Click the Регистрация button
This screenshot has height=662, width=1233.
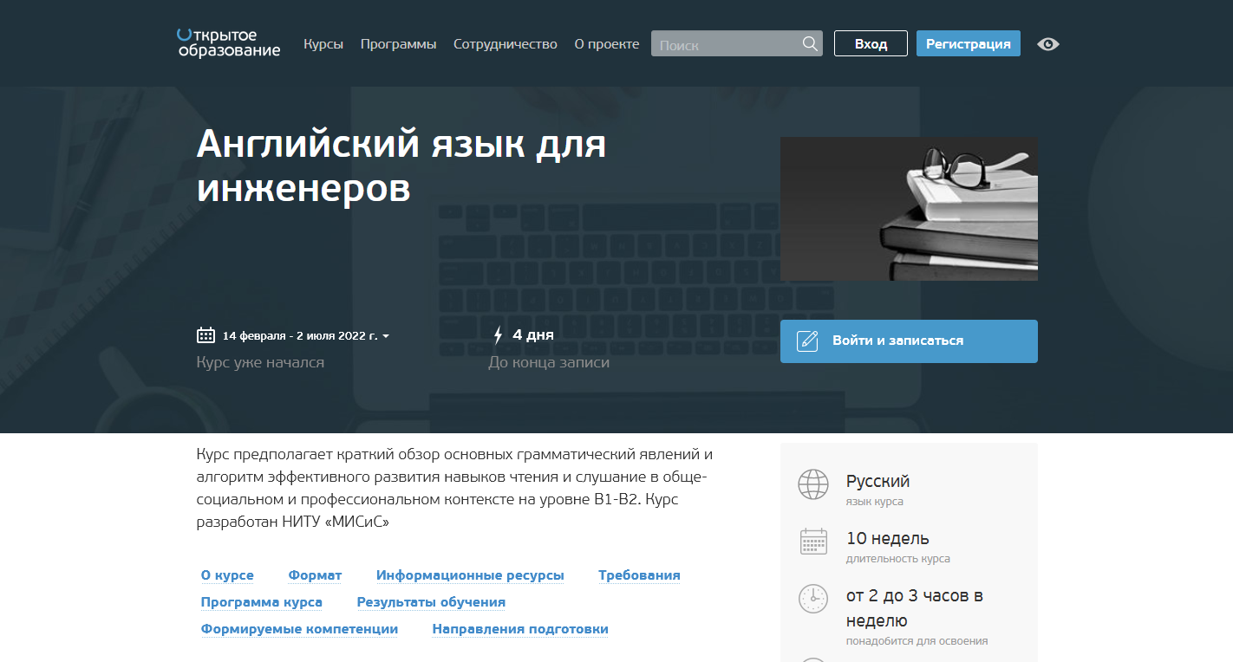click(968, 42)
